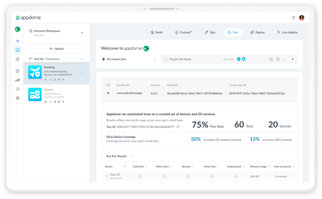Click Vivo 15 Resume pass checkmark
Viewport: 322px width, 199px height.
[188, 176]
